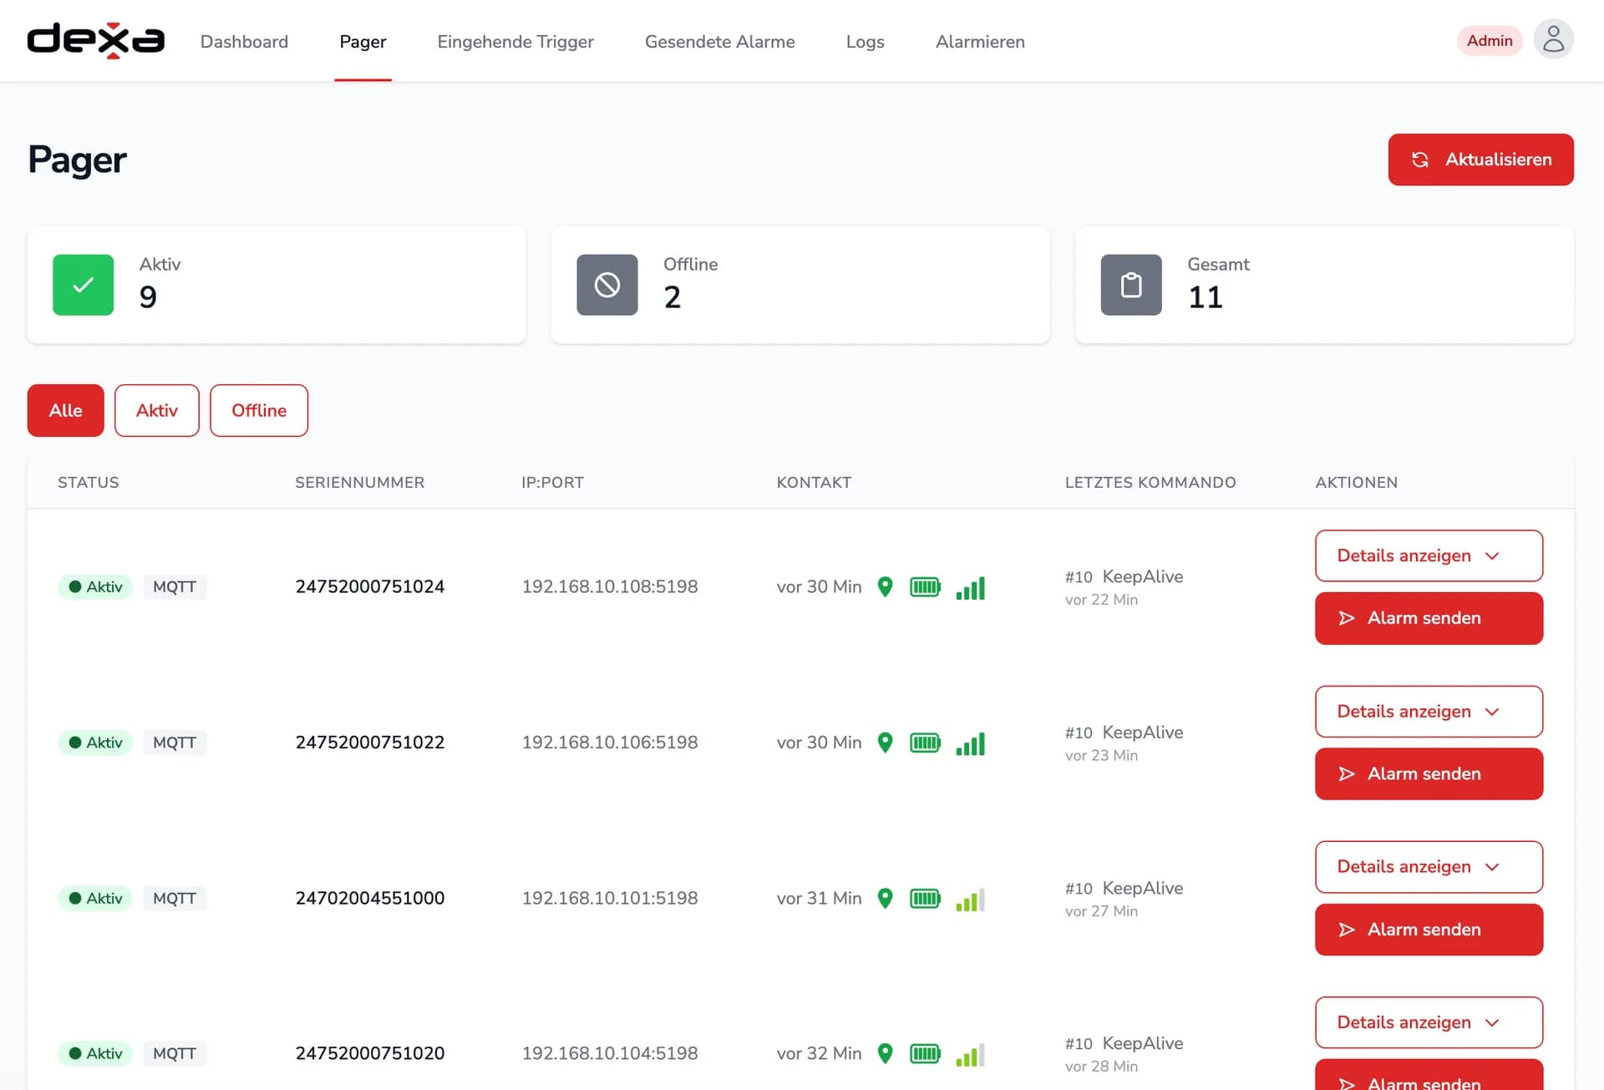Send alarm to pager 24752000751024
The image size is (1604, 1090).
pos(1428,618)
